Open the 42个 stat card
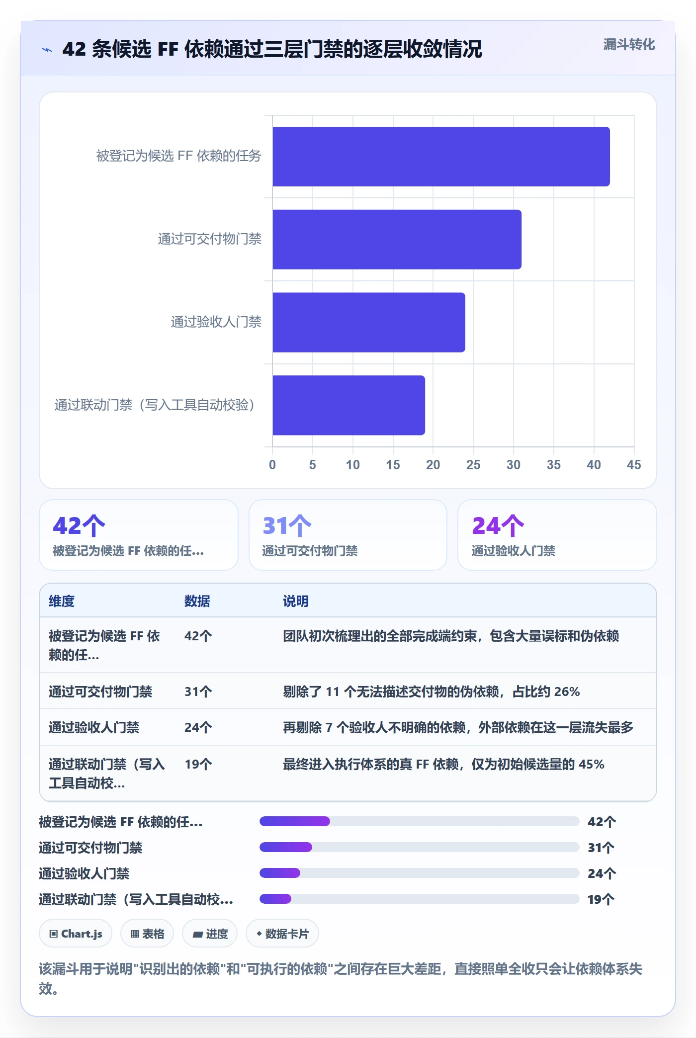Image resolution: width=696 pixels, height=1038 pixels. pos(139,535)
